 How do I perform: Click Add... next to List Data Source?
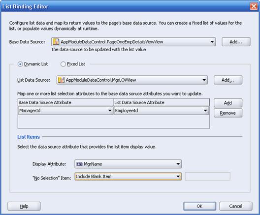[x=228, y=80]
